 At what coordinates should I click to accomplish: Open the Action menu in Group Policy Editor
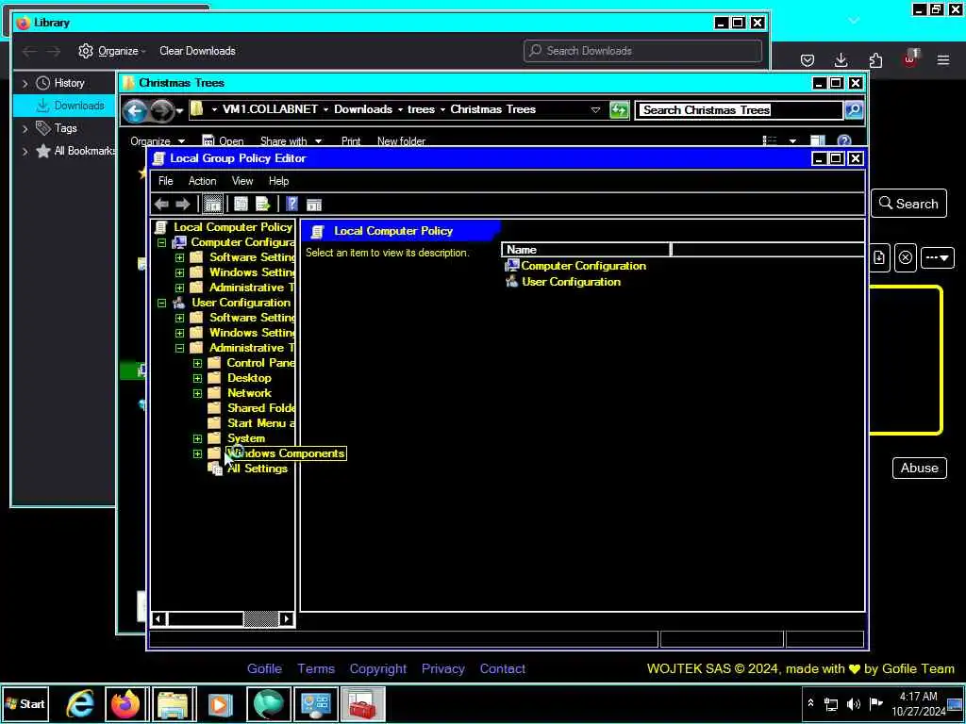click(202, 181)
